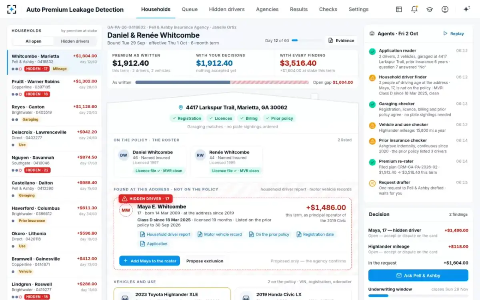Click the app logo icon

(x=12, y=9)
